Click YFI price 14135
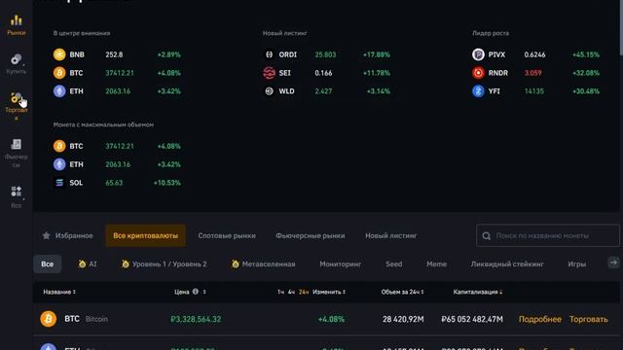This screenshot has width=623, height=350. pyautogui.click(x=534, y=90)
